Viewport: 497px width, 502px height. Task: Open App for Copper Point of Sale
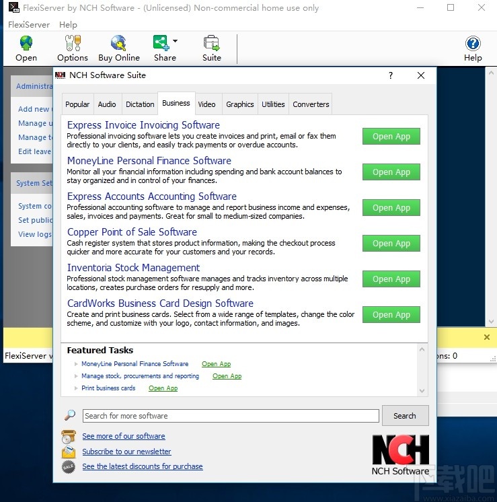click(391, 244)
